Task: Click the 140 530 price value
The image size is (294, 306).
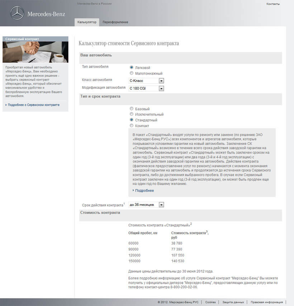Action: 177,261
